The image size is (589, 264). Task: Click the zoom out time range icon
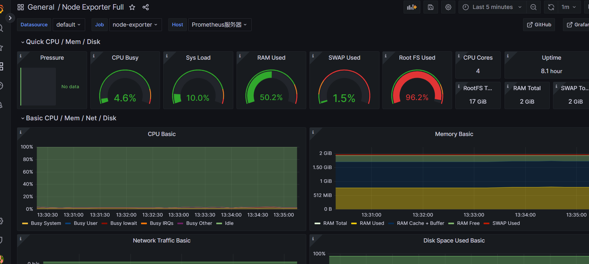[x=533, y=7]
